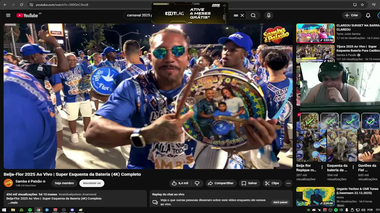The image size is (380, 213).
Task: Expand the description with ...mais
Action: (x=13, y=203)
